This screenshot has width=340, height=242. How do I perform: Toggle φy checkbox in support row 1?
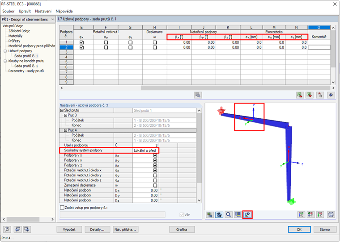[106, 42]
